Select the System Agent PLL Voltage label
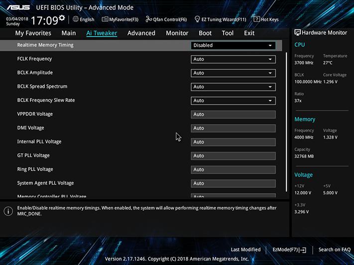 tap(46, 183)
